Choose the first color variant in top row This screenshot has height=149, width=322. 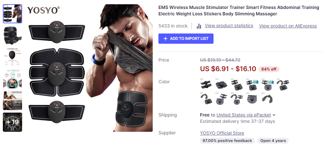(x=206, y=84)
